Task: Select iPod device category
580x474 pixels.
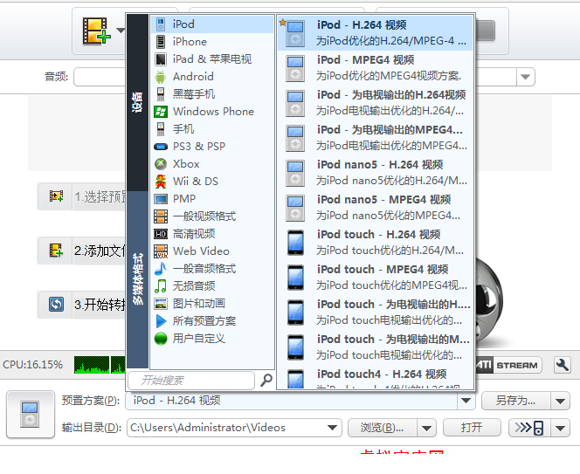Action: click(x=212, y=24)
